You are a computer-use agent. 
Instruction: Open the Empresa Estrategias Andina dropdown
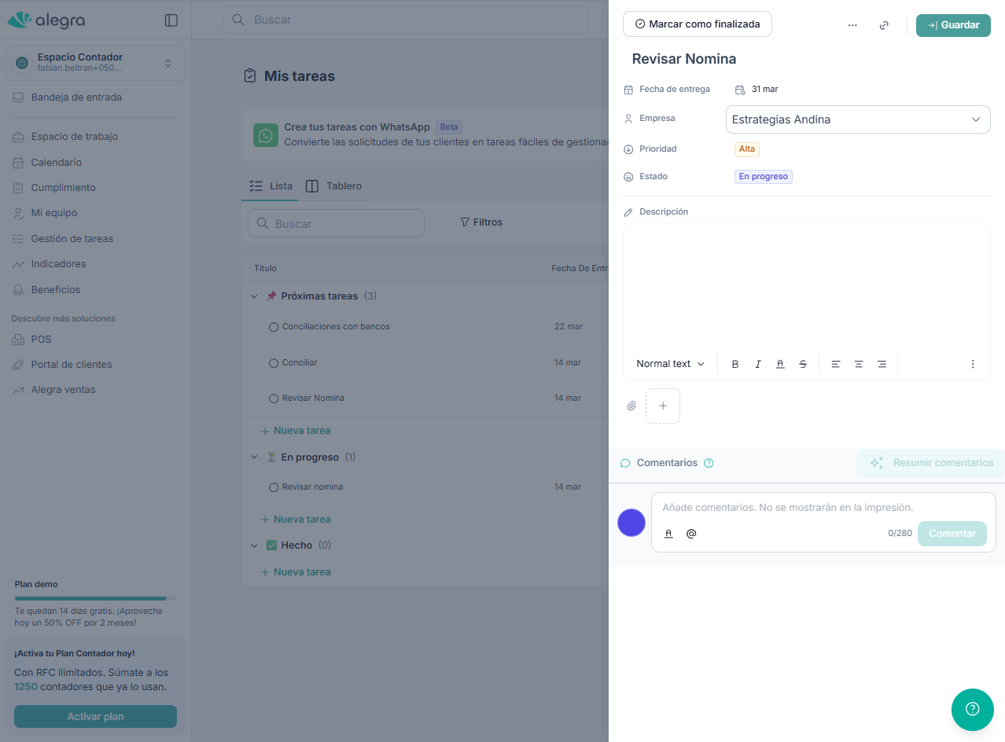[857, 119]
